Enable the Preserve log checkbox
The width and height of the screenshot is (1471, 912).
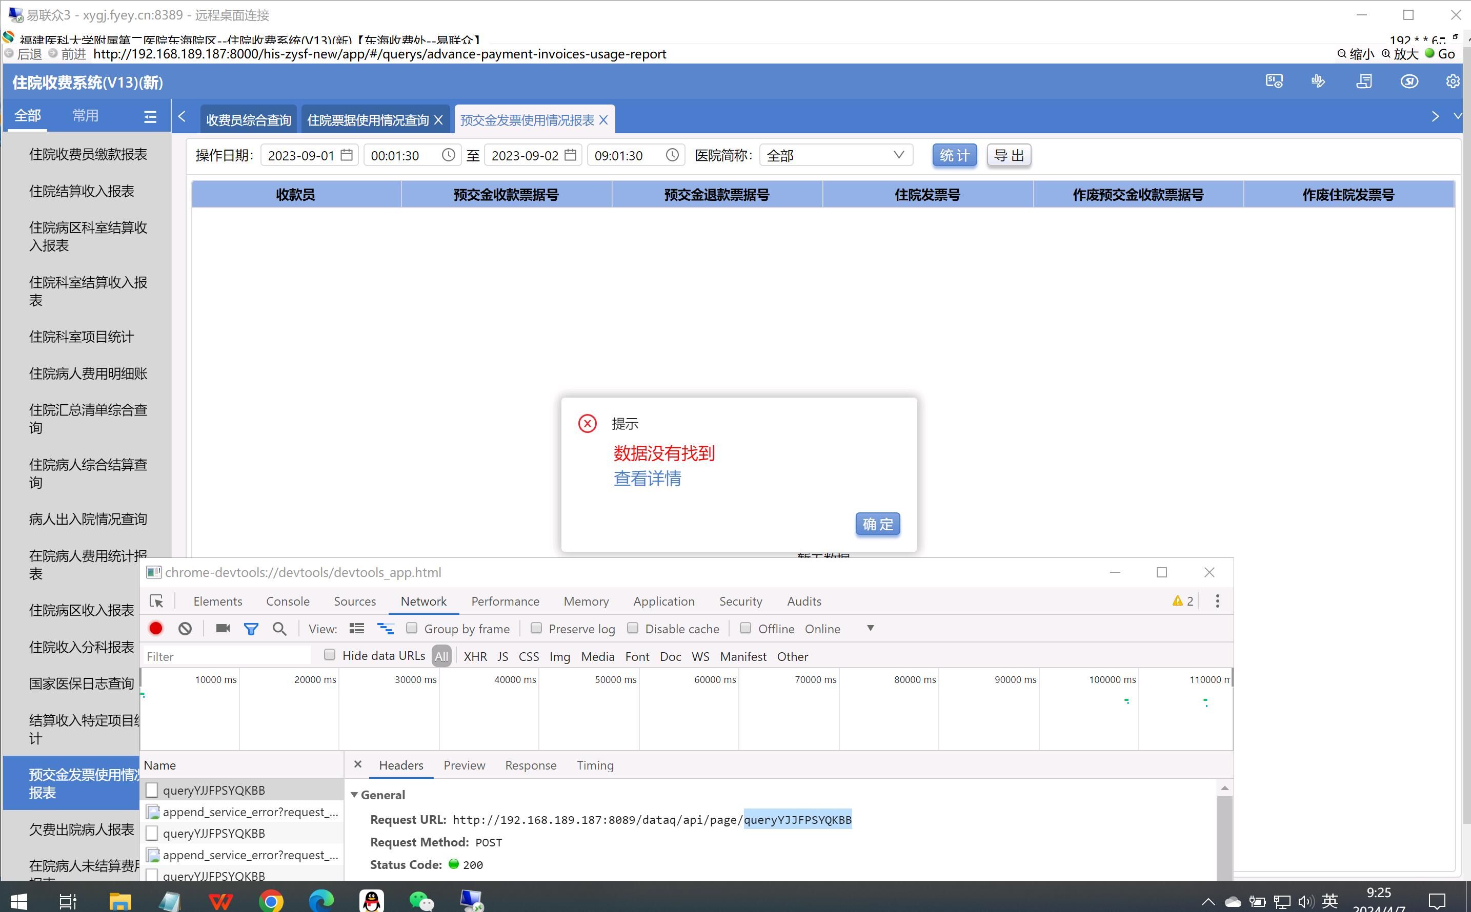(536, 628)
